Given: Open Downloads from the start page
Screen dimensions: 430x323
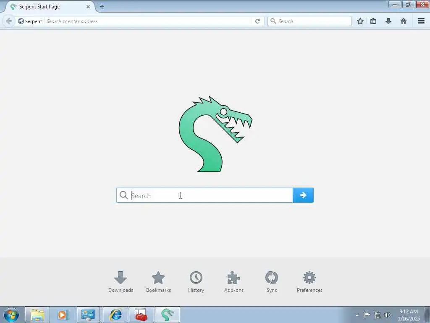Looking at the screenshot, I should (x=121, y=282).
